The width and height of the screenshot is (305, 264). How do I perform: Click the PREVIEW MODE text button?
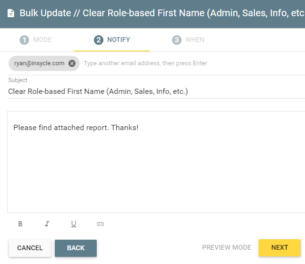click(227, 247)
